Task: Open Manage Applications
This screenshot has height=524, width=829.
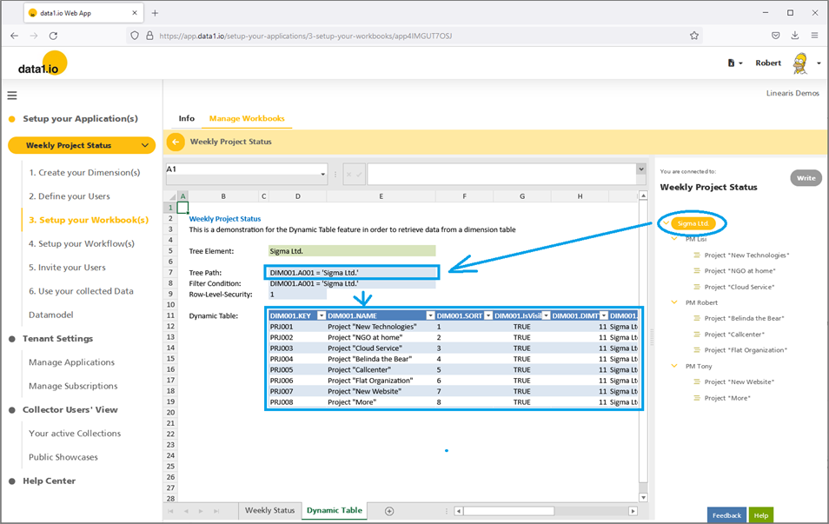Action: click(71, 362)
